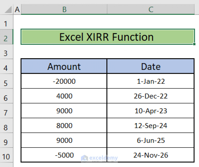
Task: Select the date cell 1-Jan-22
Action: (x=151, y=81)
